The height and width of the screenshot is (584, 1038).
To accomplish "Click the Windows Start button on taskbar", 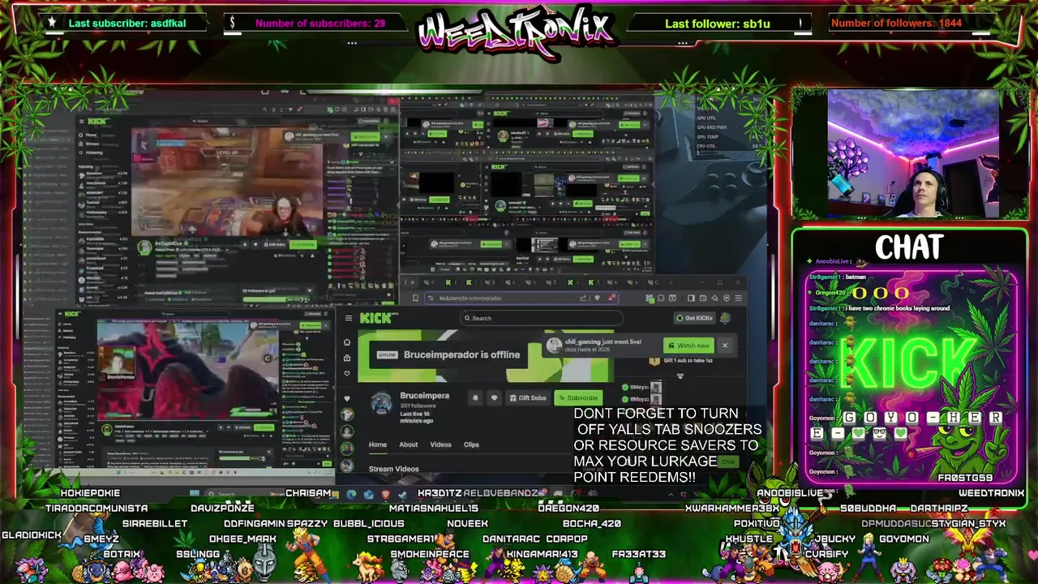I will point(195,493).
